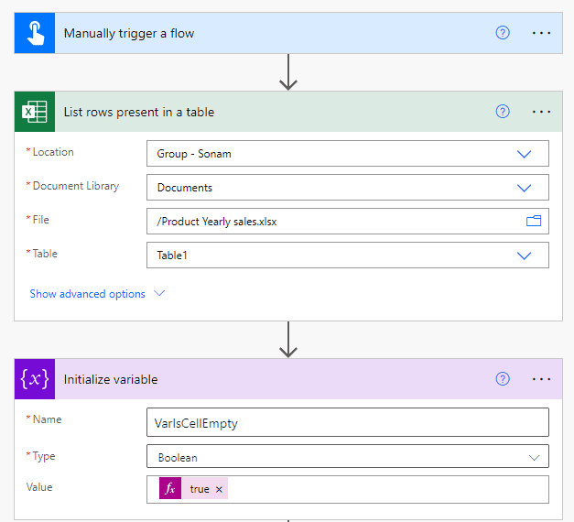This screenshot has width=574, height=522.
Task: Expand the Table dropdown
Action: pos(524,256)
